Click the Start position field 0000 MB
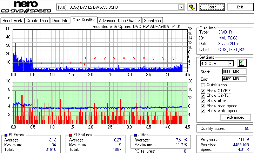The image size is (254, 154). click(234, 72)
